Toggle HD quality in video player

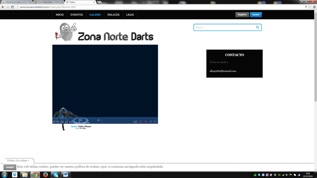(135, 122)
